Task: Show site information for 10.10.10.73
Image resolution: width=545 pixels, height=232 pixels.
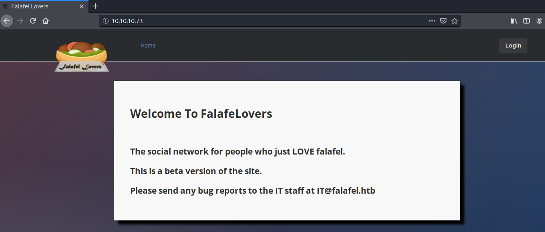Action: click(106, 21)
